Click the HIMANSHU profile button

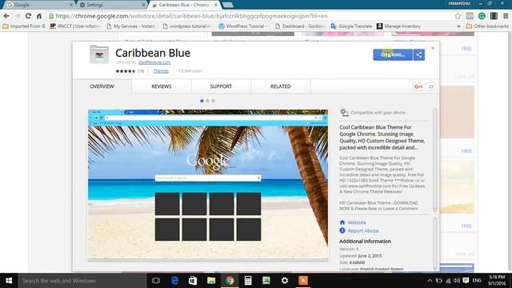tap(459, 3)
